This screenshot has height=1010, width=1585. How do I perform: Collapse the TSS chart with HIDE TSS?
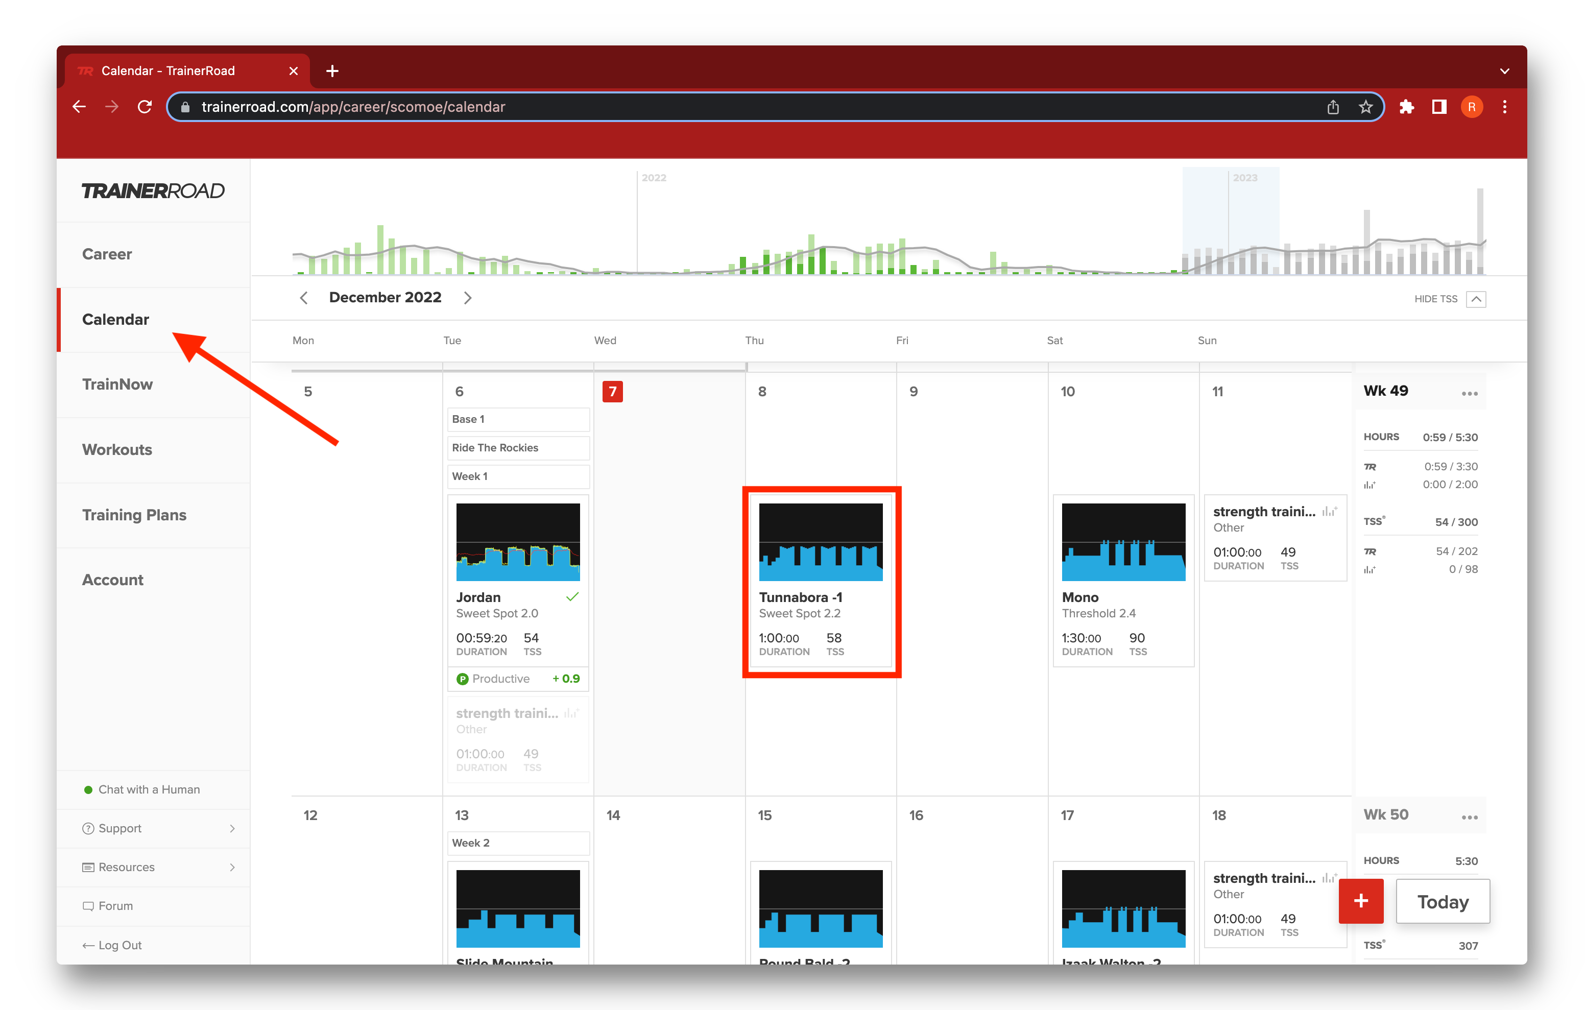[1449, 299]
